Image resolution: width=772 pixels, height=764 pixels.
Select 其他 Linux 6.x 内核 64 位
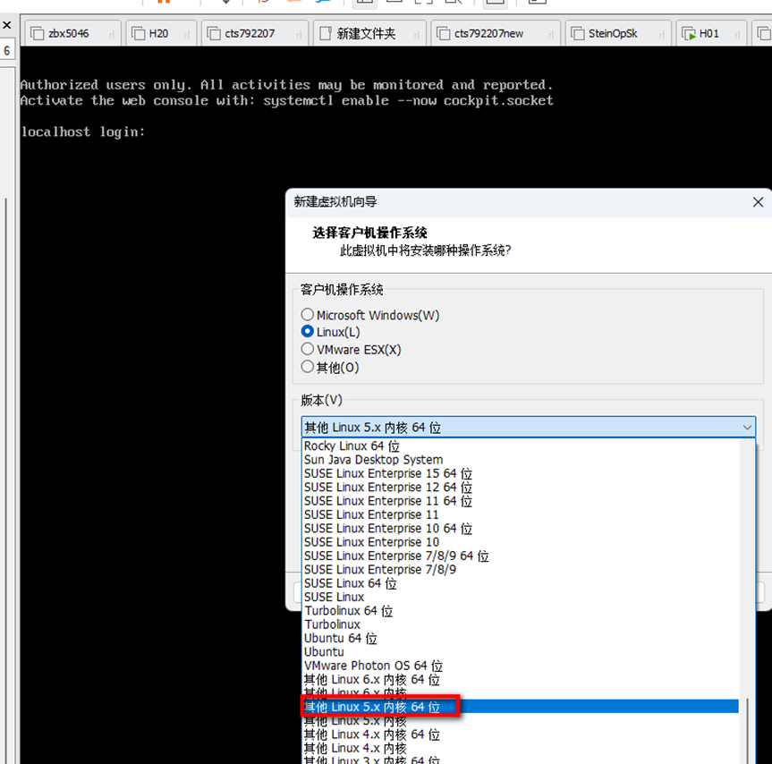521,680
